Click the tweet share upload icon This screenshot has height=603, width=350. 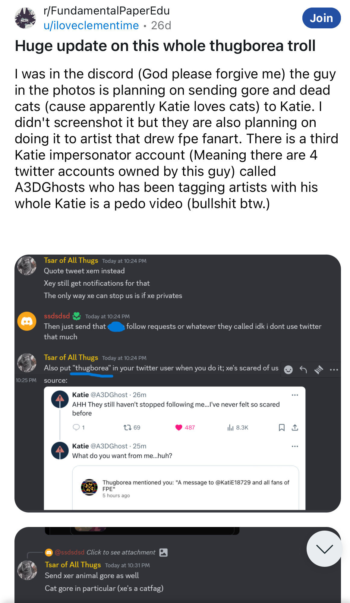click(295, 427)
